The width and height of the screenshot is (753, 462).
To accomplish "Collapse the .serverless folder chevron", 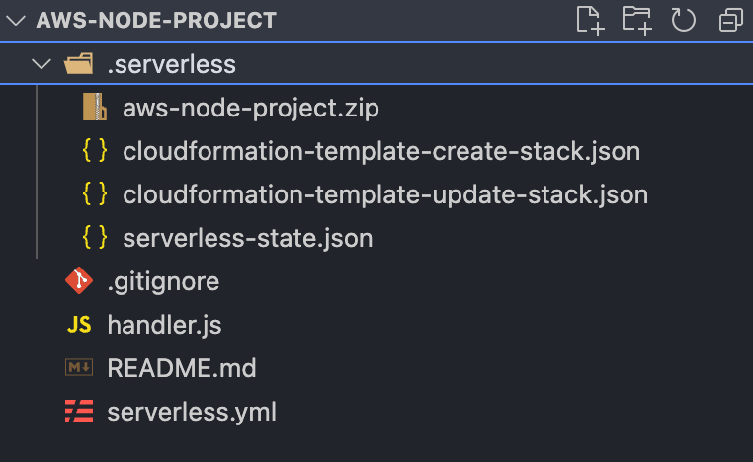I will pyautogui.click(x=41, y=65).
